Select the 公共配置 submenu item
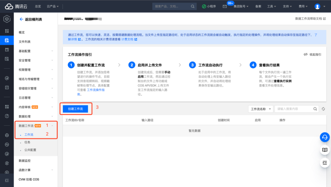Screen dimensions: 331x187 click(x=30, y=150)
